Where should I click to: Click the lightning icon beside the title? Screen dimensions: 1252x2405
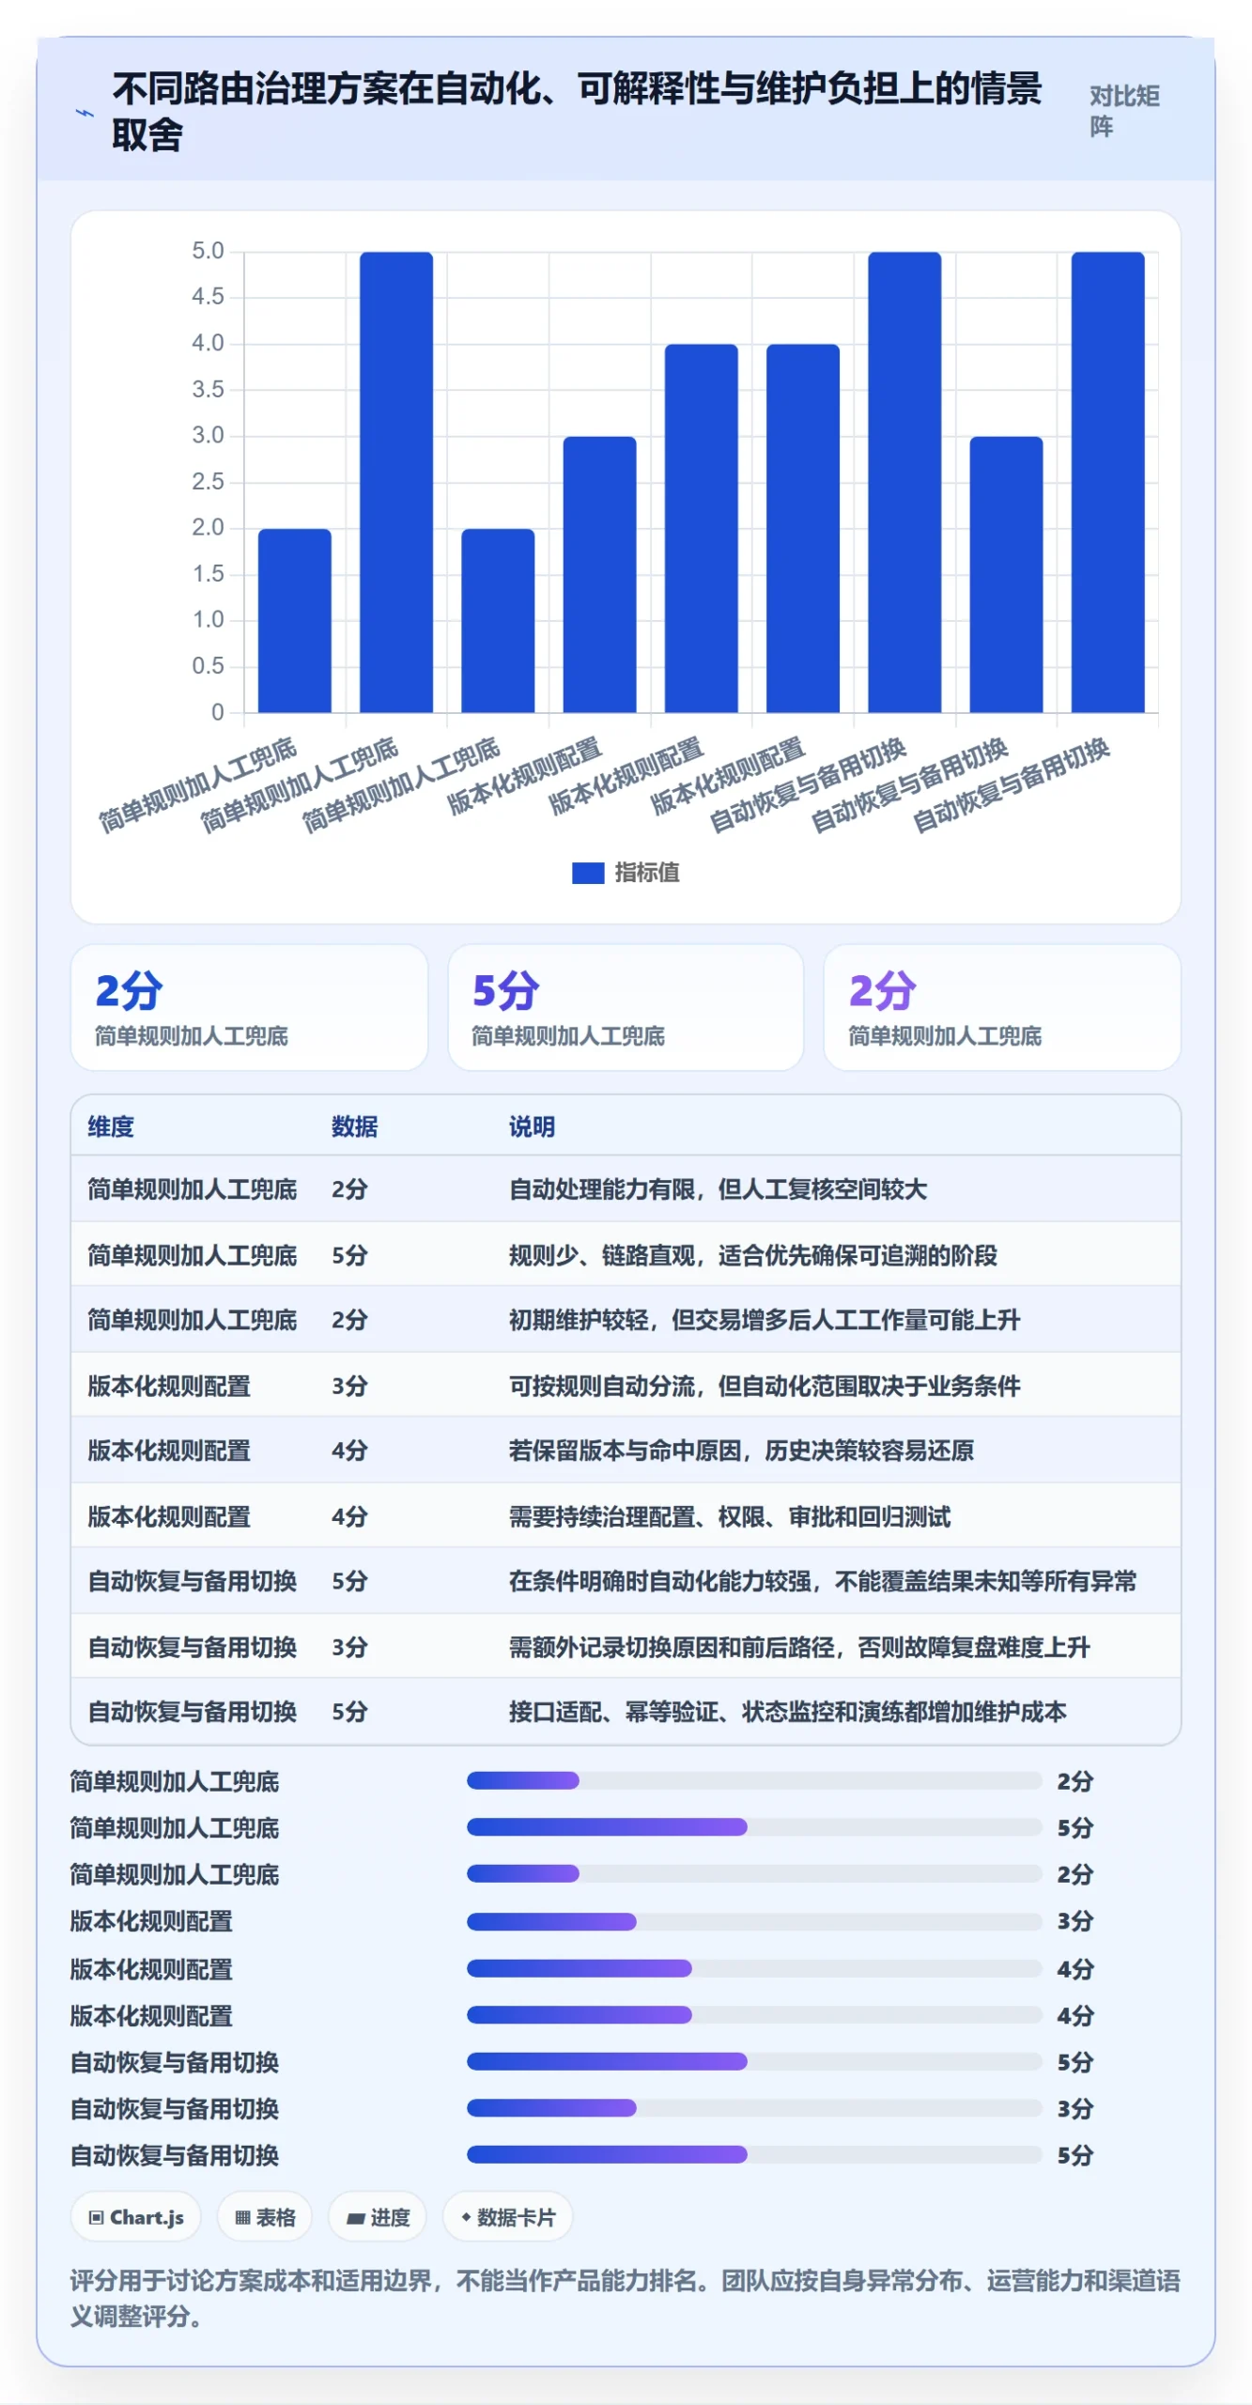85,113
